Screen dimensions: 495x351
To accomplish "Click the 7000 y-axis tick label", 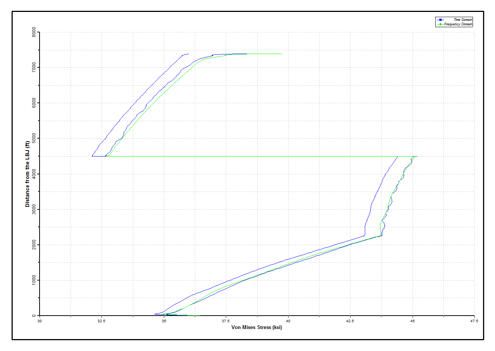I will [34, 67].
